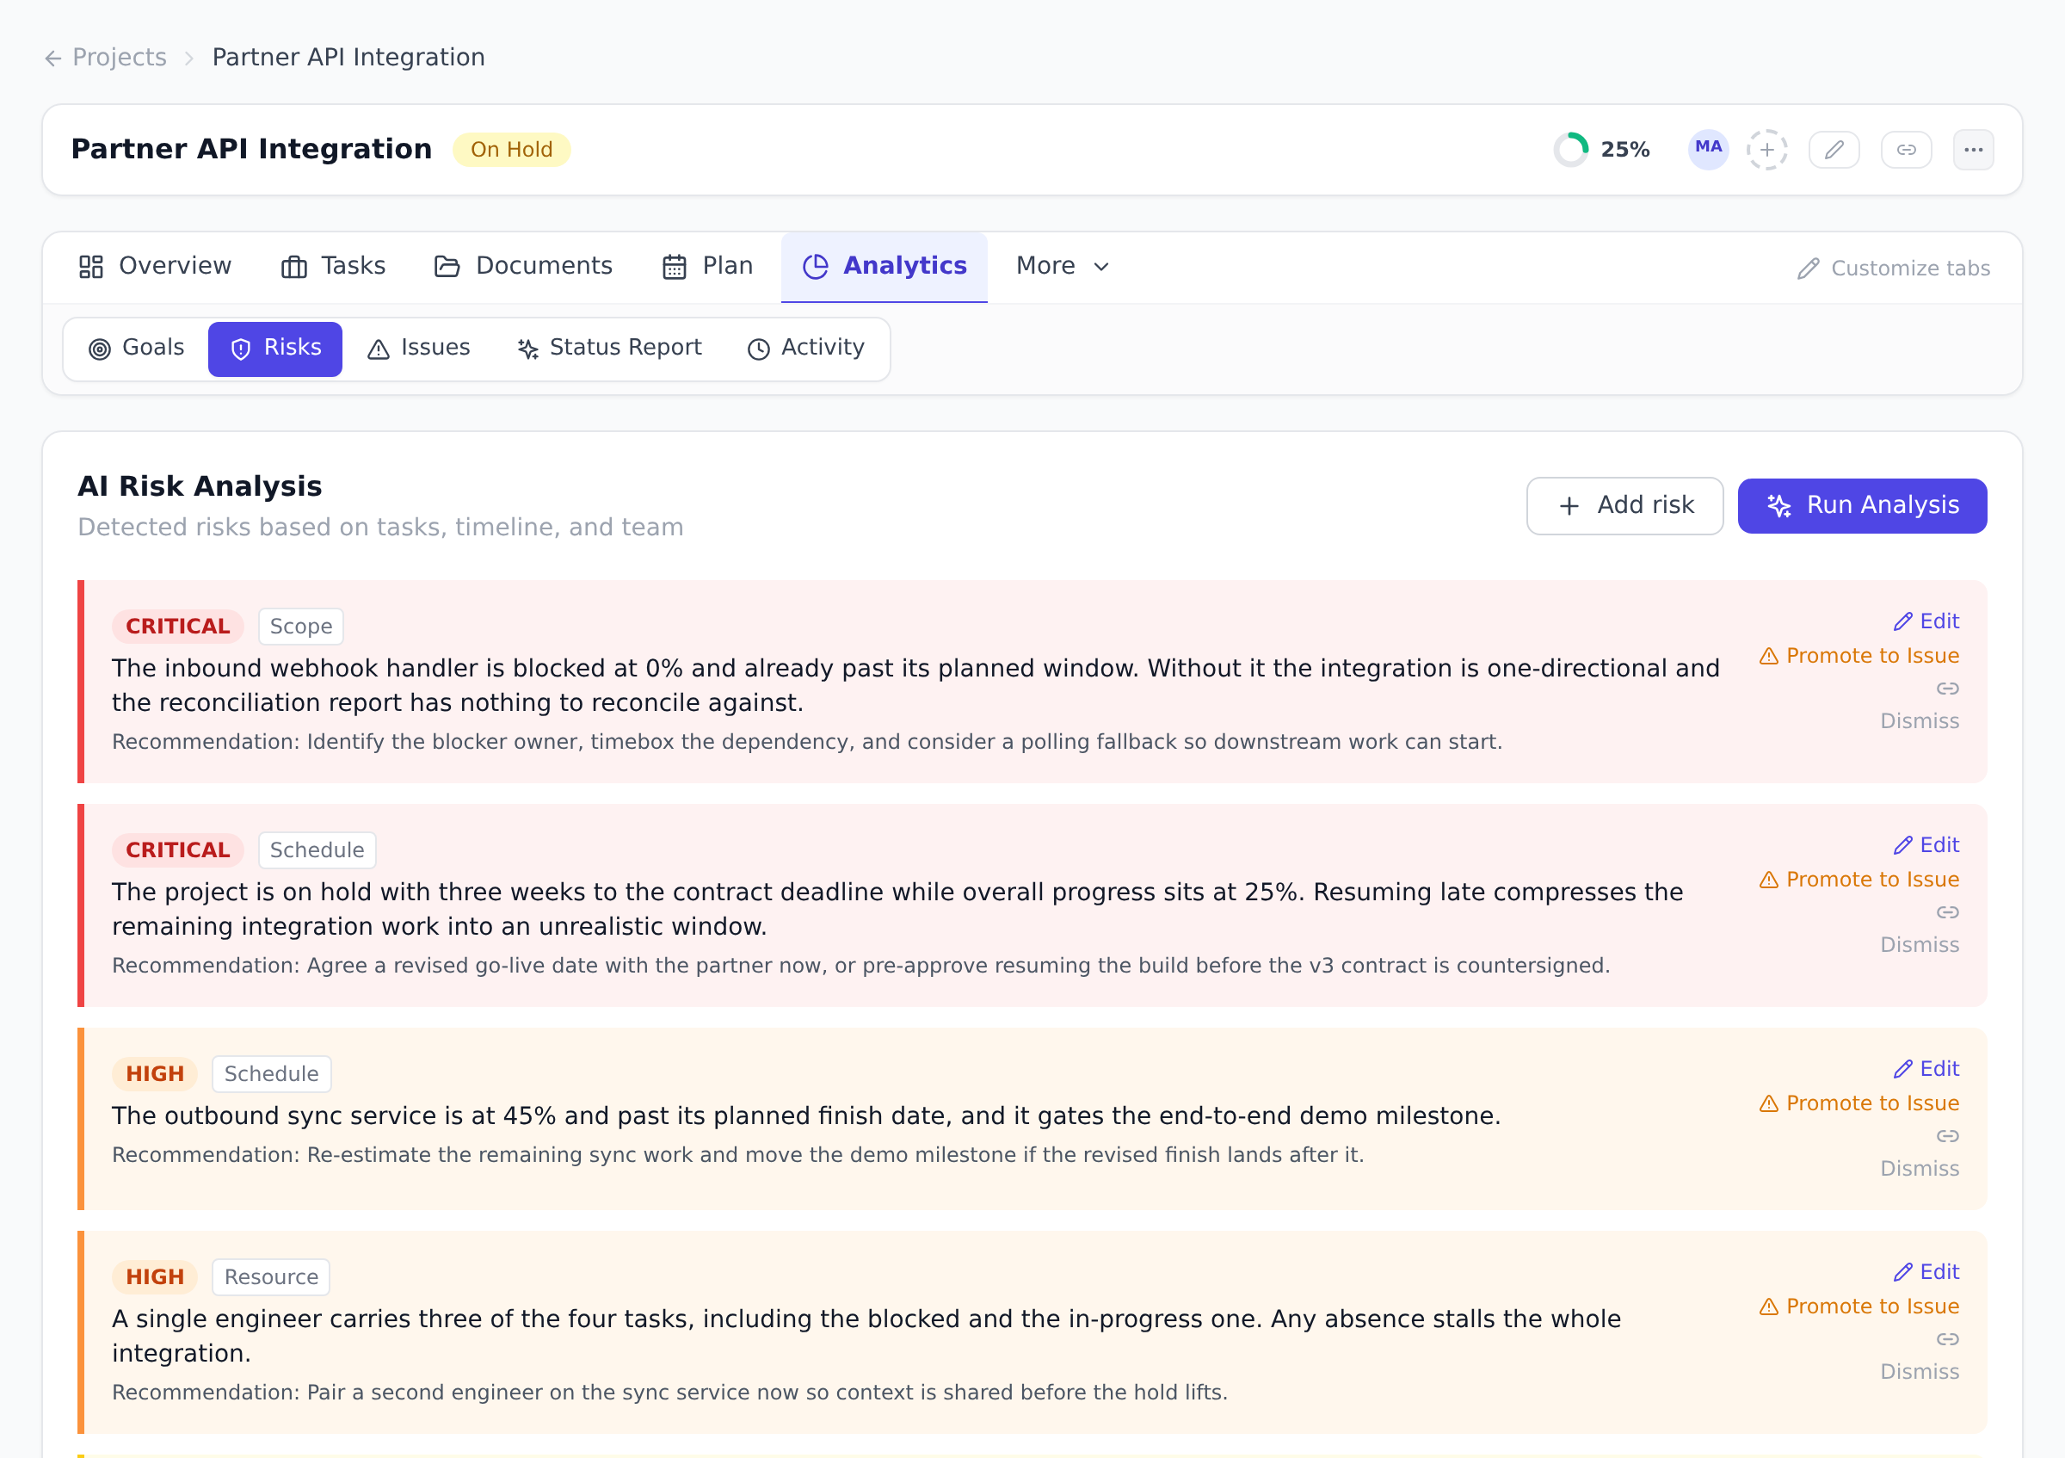Click the MA member avatar
Image resolution: width=2065 pixels, height=1458 pixels.
click(1708, 148)
